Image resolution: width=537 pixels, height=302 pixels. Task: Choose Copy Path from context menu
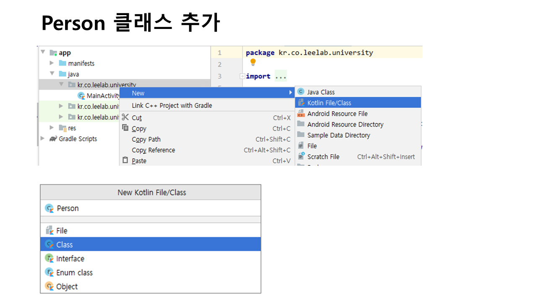[146, 139]
